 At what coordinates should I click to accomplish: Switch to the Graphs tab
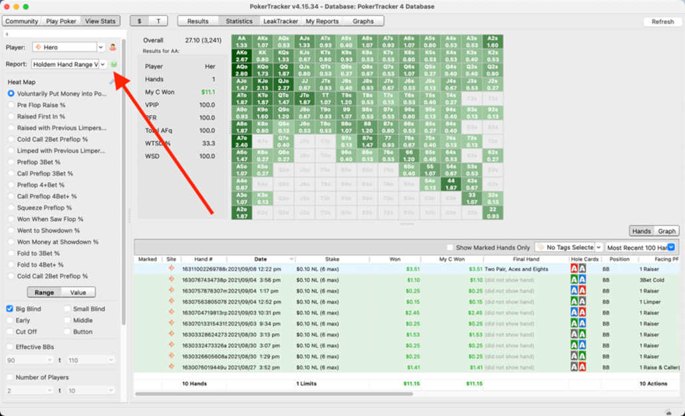(363, 21)
